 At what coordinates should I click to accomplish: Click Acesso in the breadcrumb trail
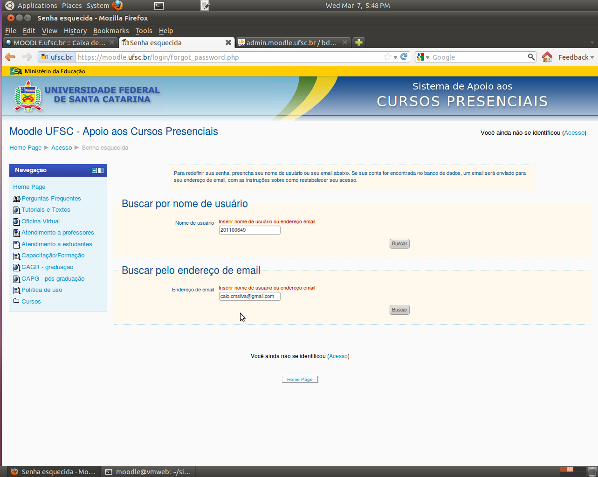pyautogui.click(x=62, y=148)
